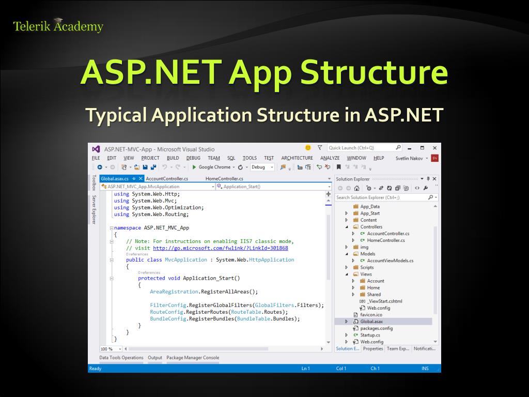Collapse the MvcApplication class outlining box
529x397 pixels.
112,261
